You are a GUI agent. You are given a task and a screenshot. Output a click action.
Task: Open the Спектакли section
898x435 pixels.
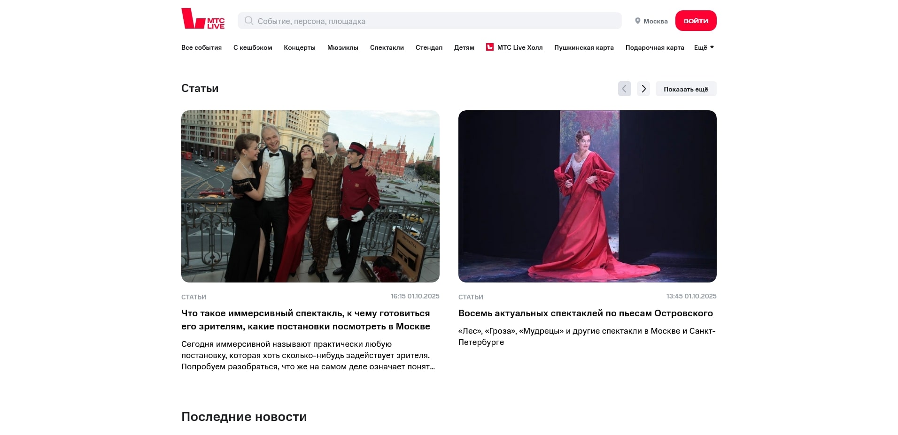click(x=386, y=47)
